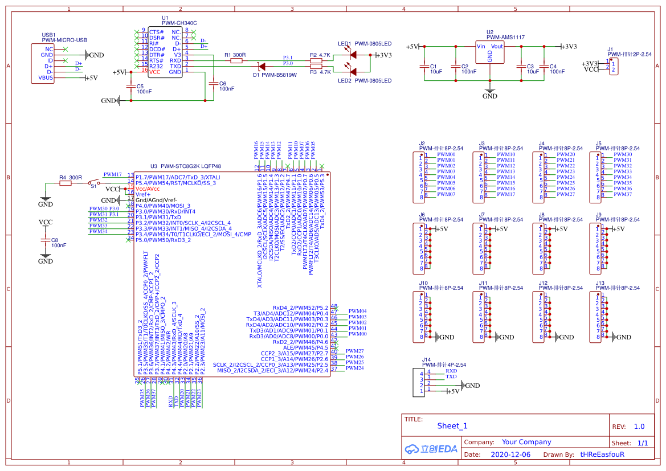Click the RXD net label on J14

(x=451, y=371)
